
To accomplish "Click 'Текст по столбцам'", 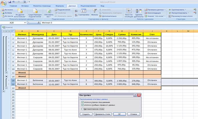I will tap(129, 13).
